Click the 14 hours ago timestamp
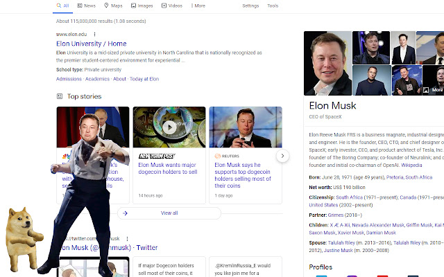Image resolution: width=444 pixels, height=277 pixels. (151, 195)
